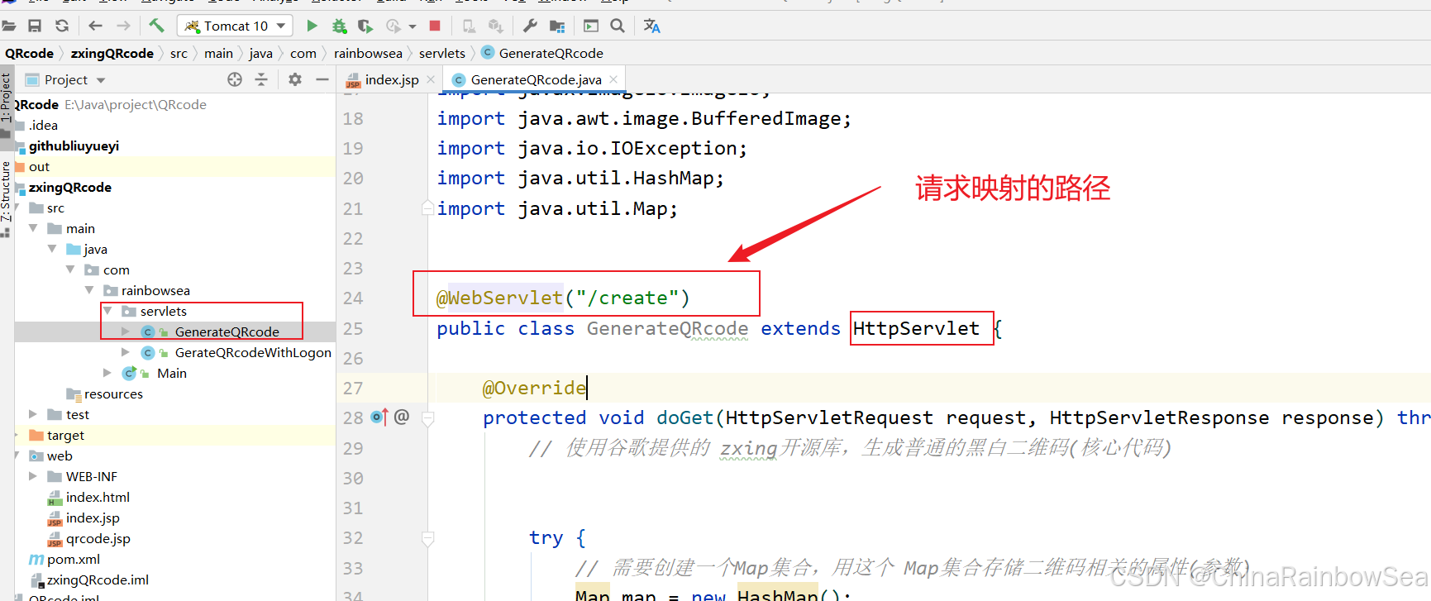
Task: Open Project panel gear options
Action: (295, 79)
